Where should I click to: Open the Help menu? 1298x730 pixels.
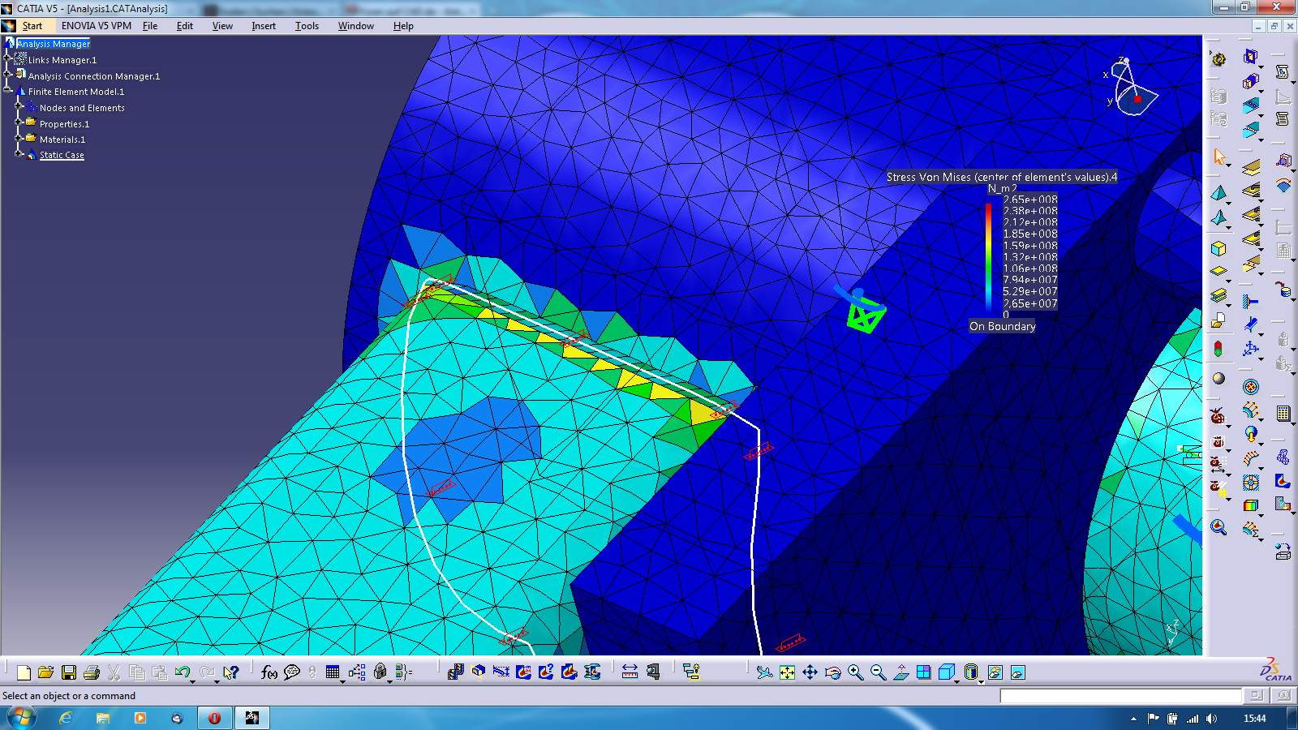click(x=403, y=26)
